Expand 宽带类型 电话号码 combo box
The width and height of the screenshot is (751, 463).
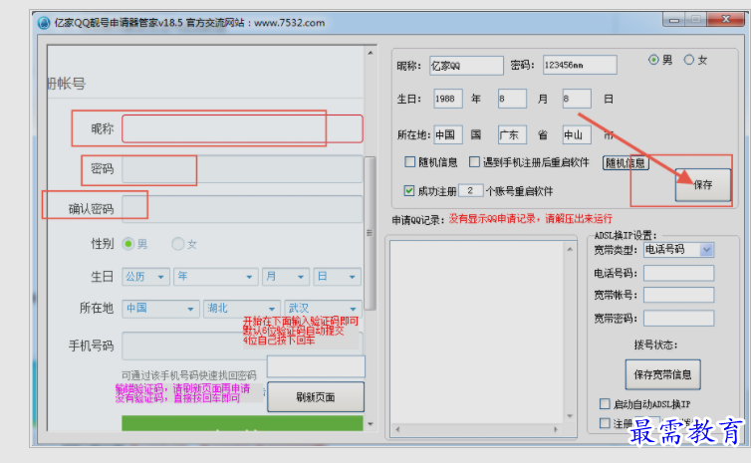678,250
